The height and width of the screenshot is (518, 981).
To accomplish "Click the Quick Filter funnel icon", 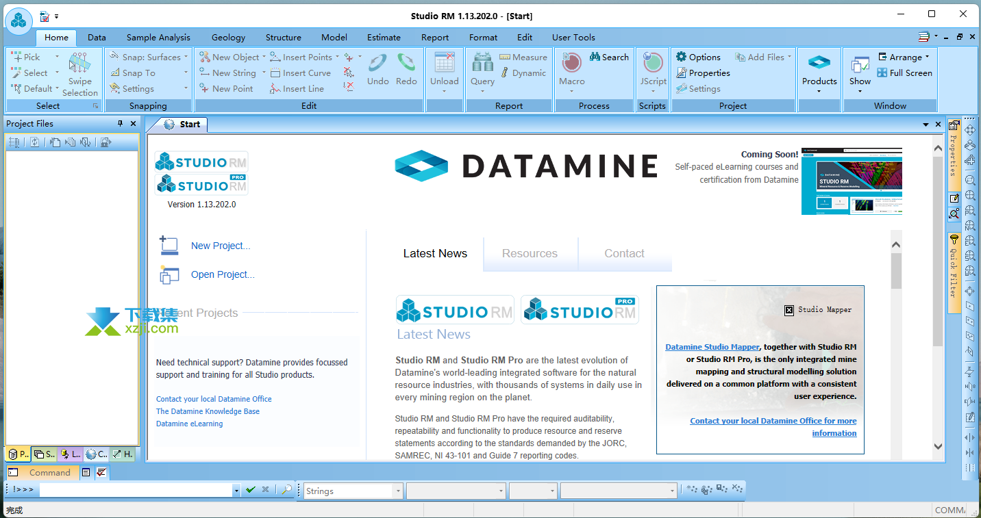I will pos(954,239).
